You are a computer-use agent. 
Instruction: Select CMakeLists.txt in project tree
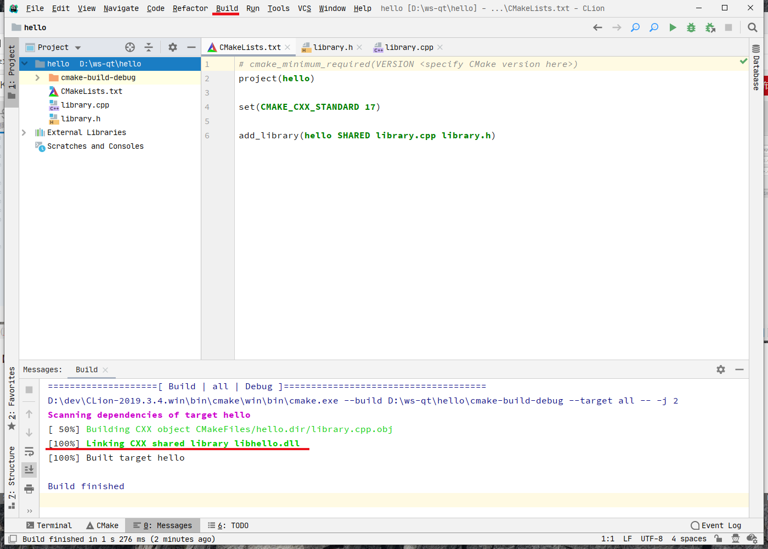[92, 91]
